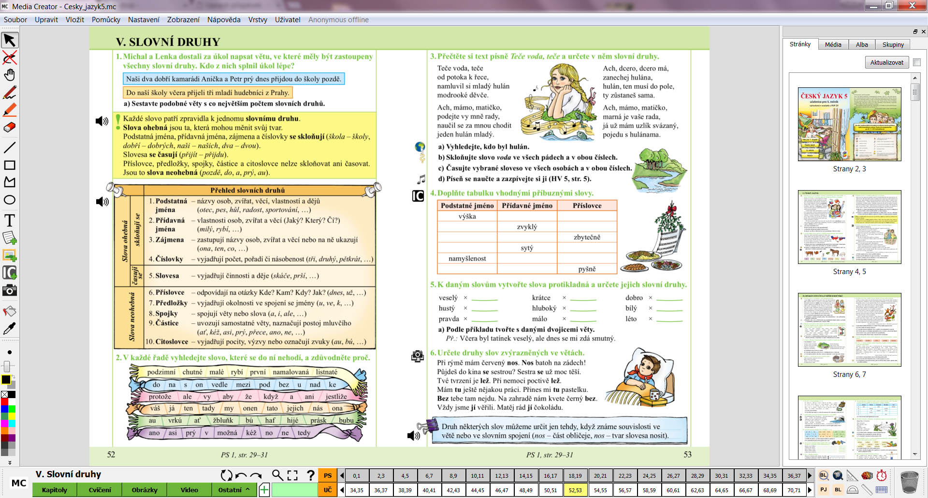Select the orange highlighter tool
The width and height of the screenshot is (928, 498).
10,110
